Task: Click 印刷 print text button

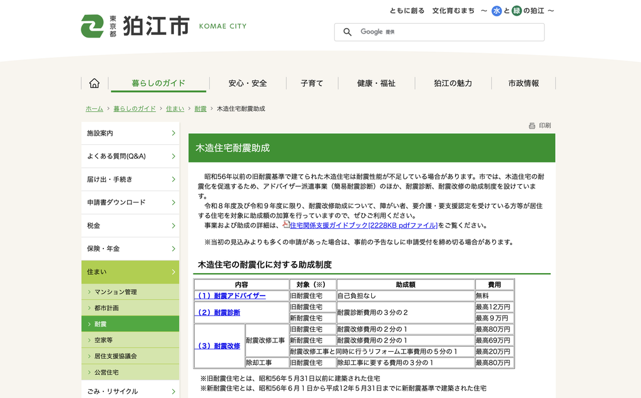Action: point(545,126)
